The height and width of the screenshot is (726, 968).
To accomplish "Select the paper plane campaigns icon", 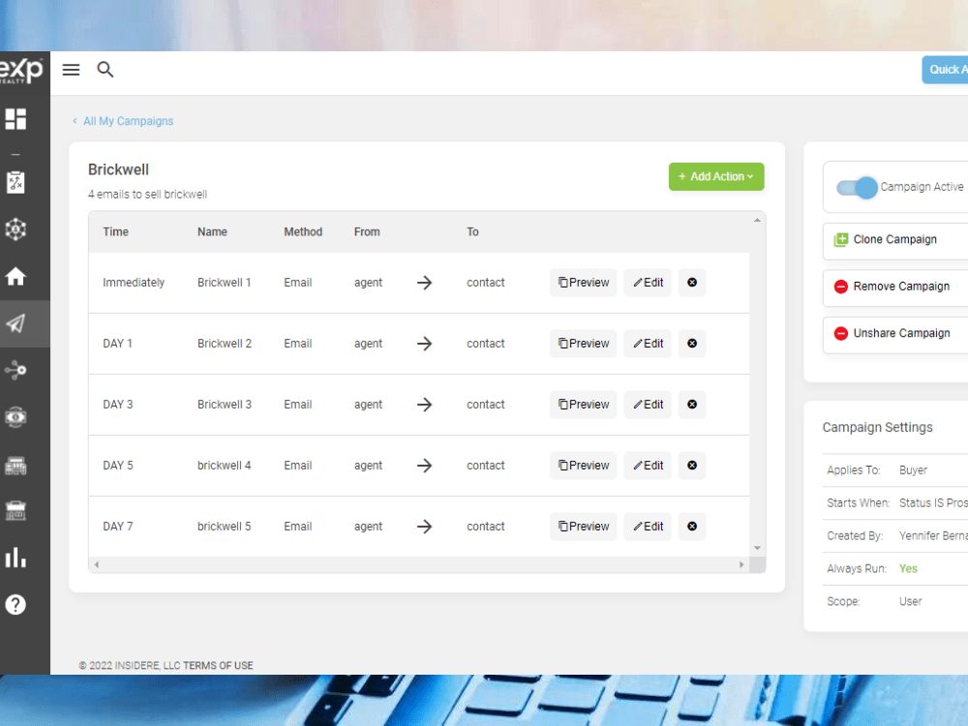I will click(x=16, y=323).
